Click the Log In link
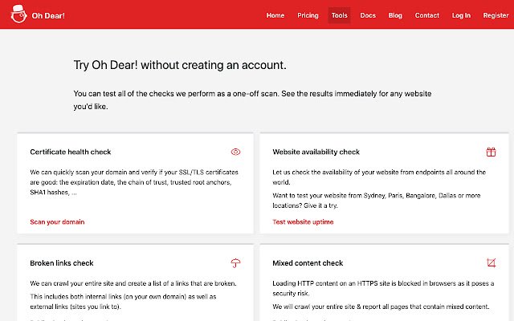Screen dimensions: 514x321 tap(461, 15)
